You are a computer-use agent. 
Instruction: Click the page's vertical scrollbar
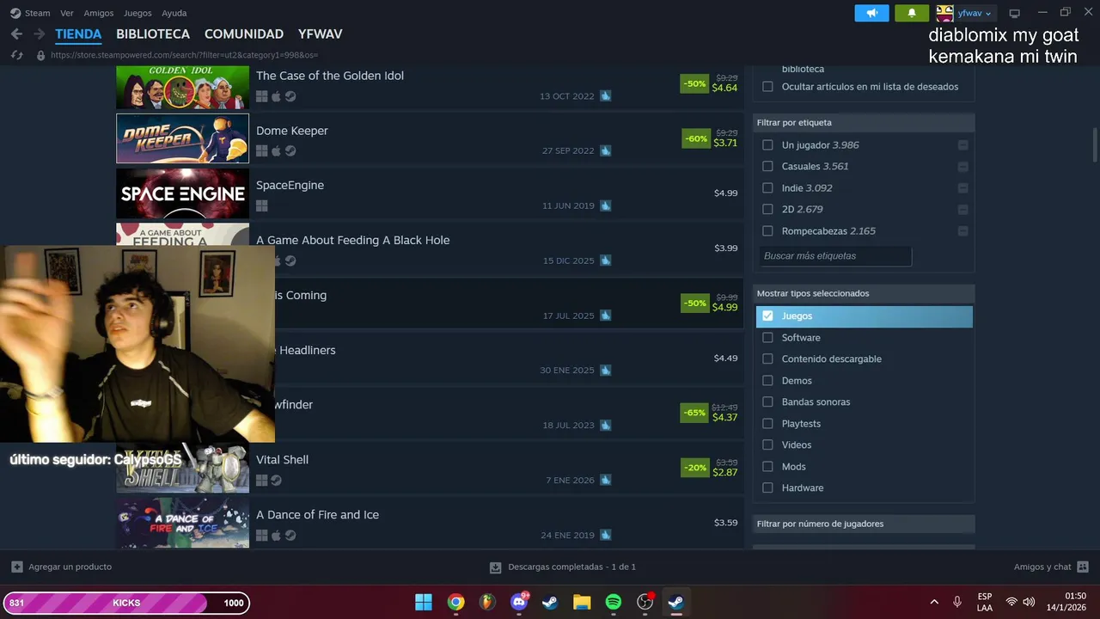[1095, 144]
